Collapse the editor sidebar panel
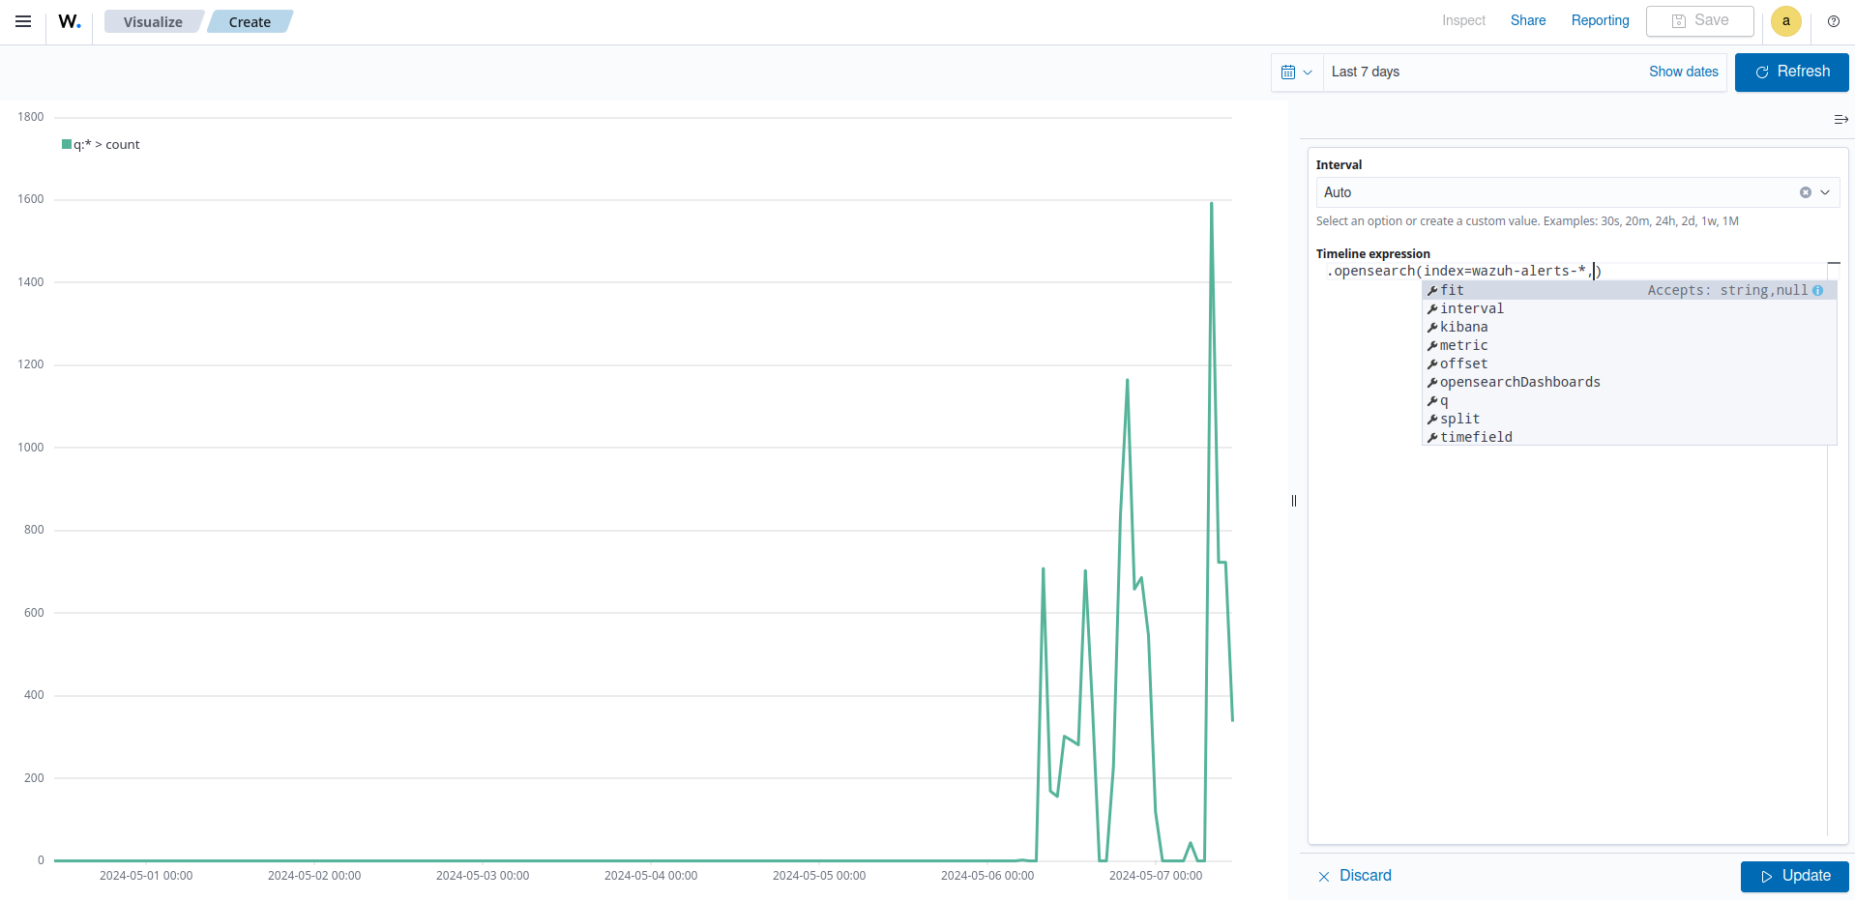This screenshot has width=1855, height=900. tap(1840, 120)
